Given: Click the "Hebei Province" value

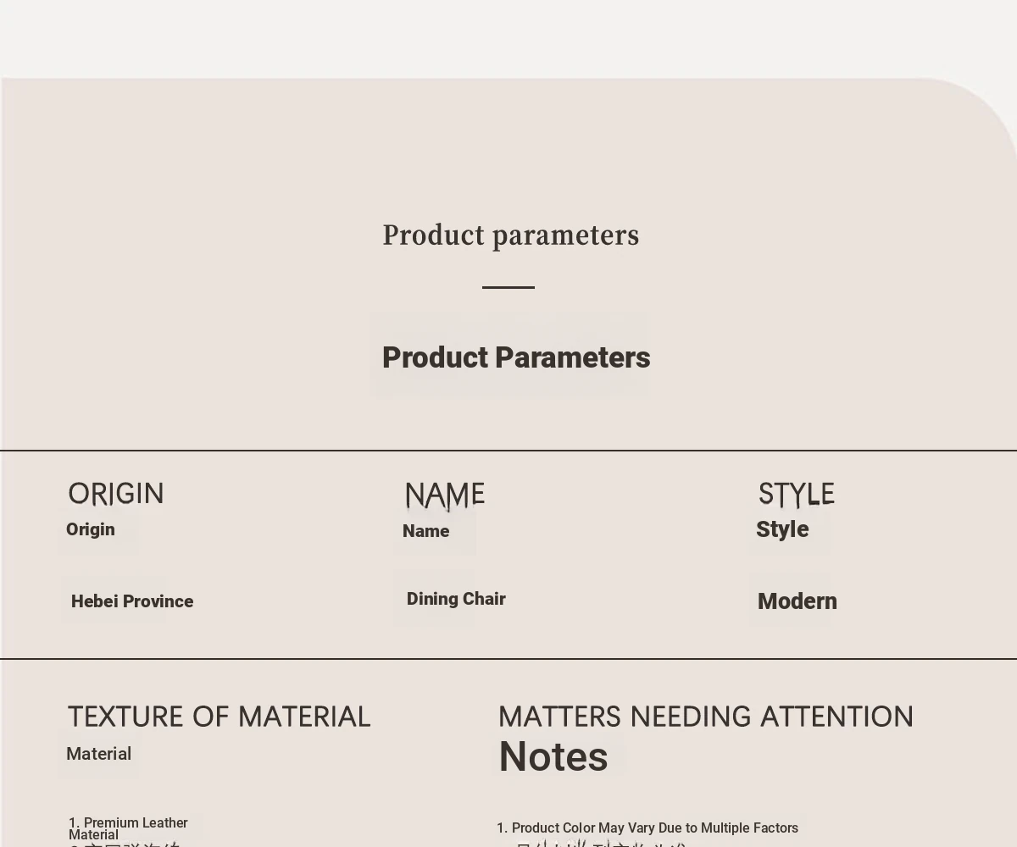Looking at the screenshot, I should (132, 601).
